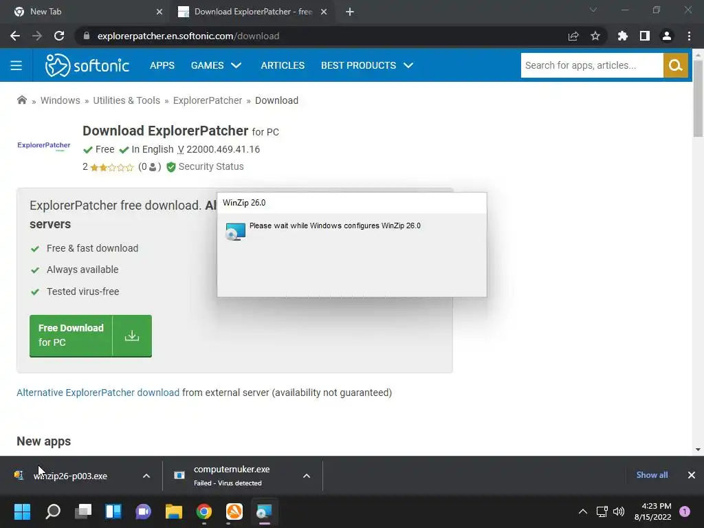This screenshot has height=528, width=704.
Task: Click the forward navigation arrow
Action: 37,36
